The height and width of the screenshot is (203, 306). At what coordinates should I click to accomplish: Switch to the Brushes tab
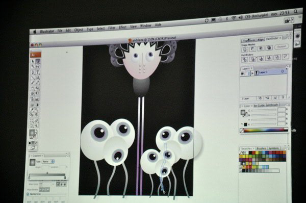tap(261, 148)
